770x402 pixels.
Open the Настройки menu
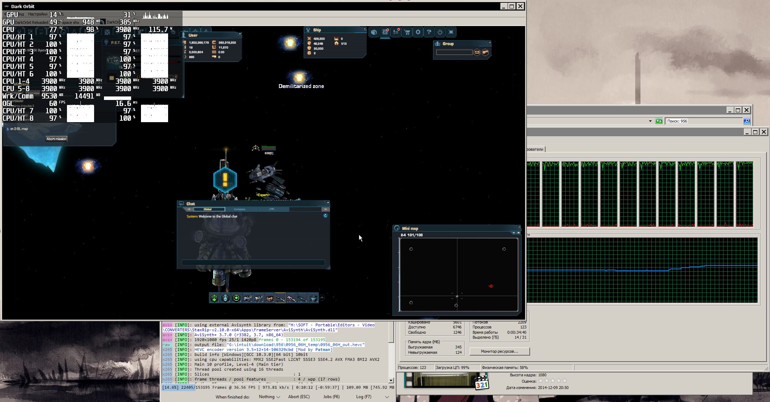[38, 14]
